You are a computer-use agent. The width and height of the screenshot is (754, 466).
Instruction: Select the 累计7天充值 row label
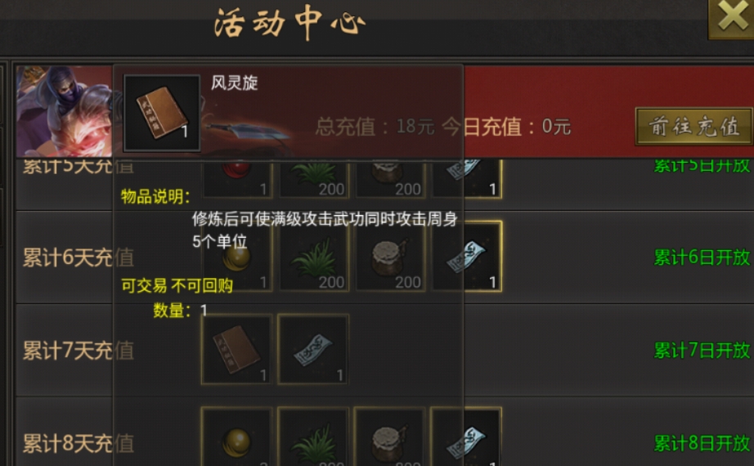pyautogui.click(x=79, y=351)
